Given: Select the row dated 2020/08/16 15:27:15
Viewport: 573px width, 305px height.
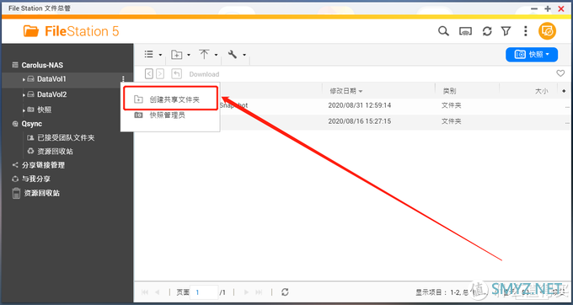Looking at the screenshot, I should tap(352, 121).
